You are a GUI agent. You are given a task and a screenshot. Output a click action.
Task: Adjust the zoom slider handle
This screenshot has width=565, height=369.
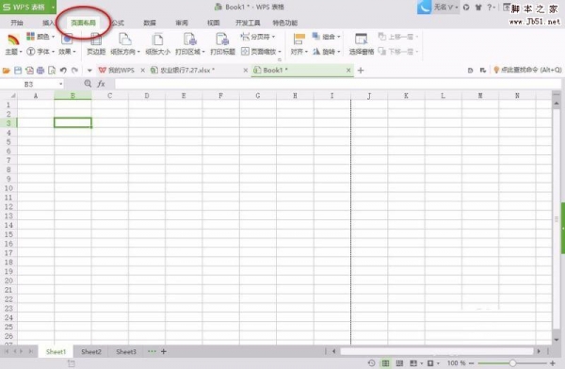tap(512, 362)
